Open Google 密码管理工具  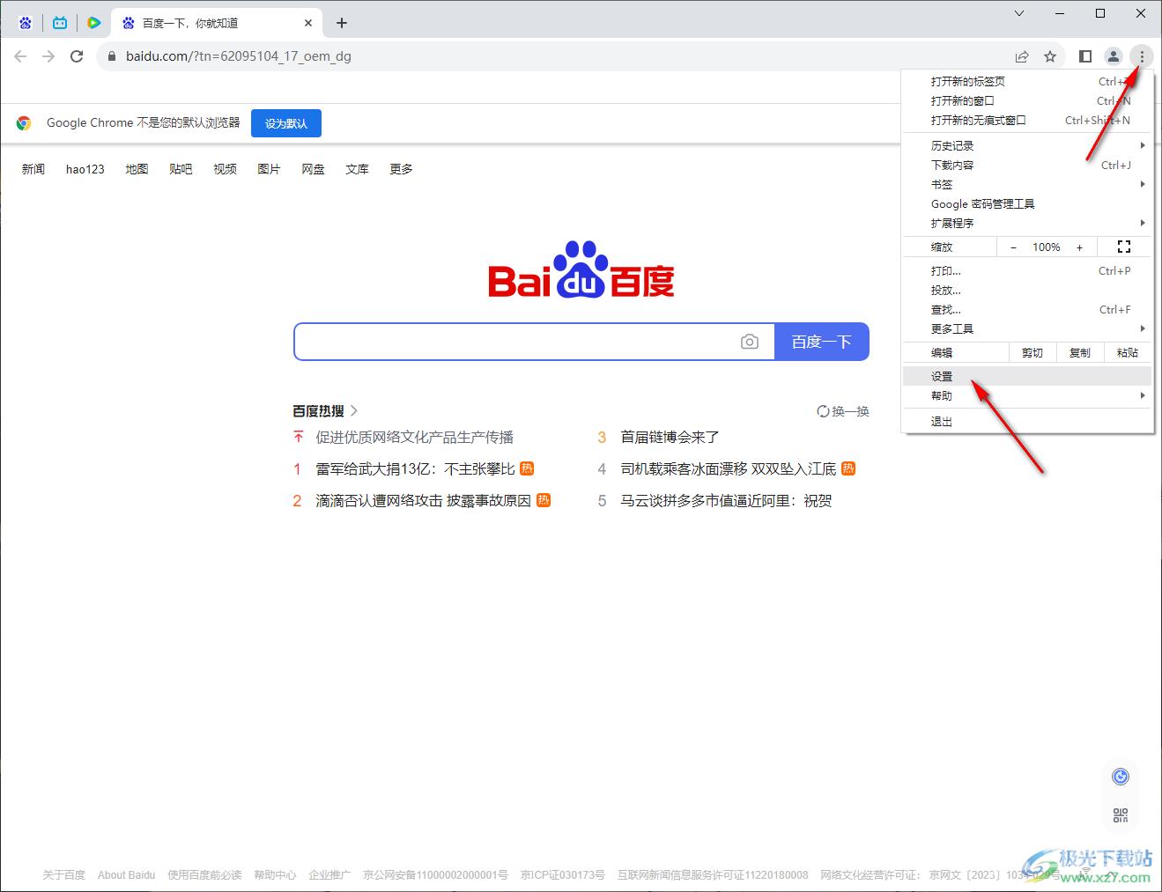1028,203
